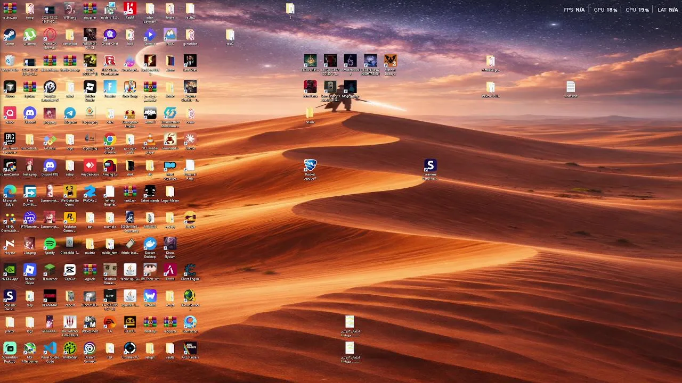This screenshot has width=682, height=383.
Task: Select the Git Bash shortcut
Action: (x=50, y=141)
